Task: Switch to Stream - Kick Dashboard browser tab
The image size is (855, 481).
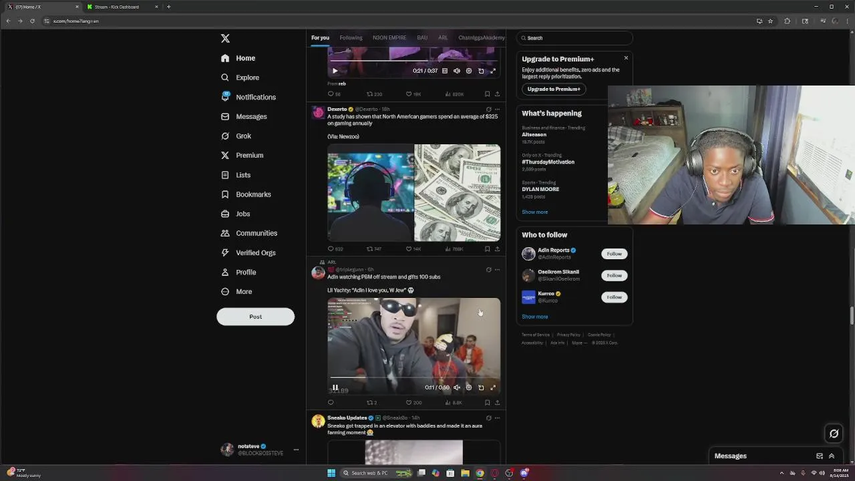Action: tap(122, 7)
